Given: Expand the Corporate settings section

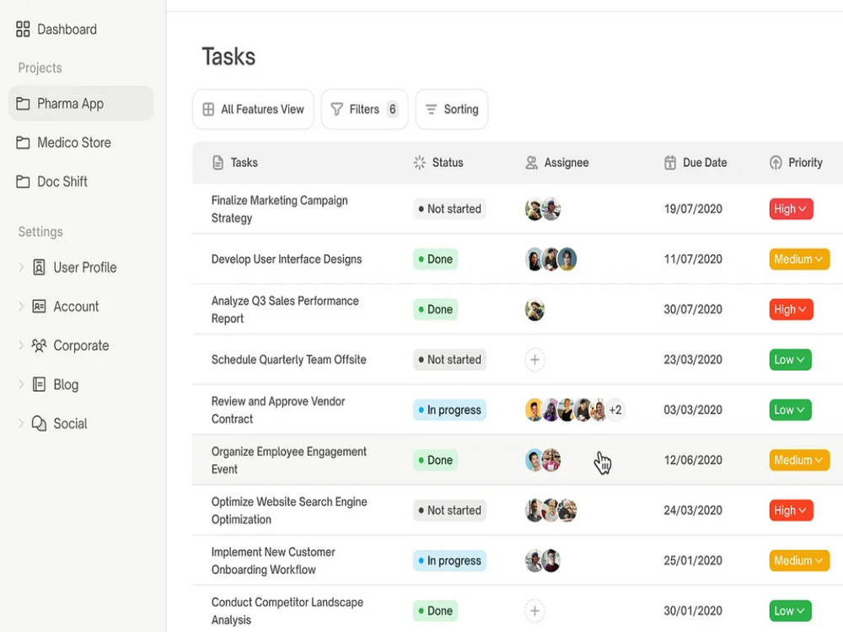Looking at the screenshot, I should click(x=21, y=345).
